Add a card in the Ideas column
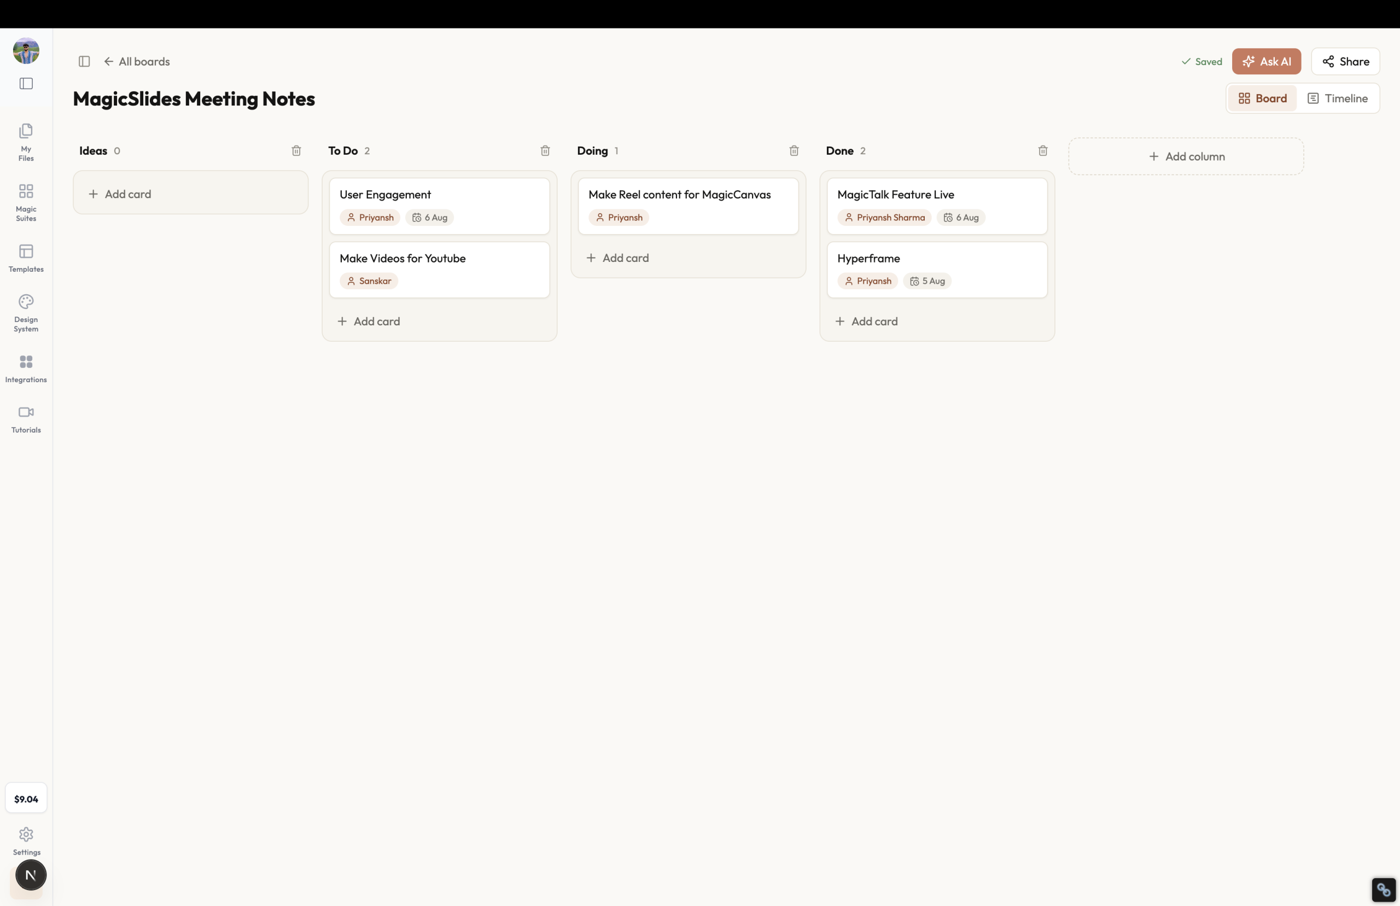Screen dimensions: 1400x906 pyautogui.click(x=191, y=194)
